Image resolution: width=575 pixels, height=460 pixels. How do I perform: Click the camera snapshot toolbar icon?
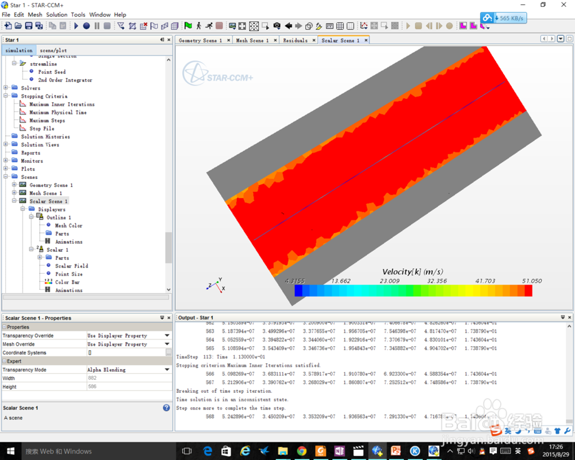pyautogui.click(x=277, y=26)
